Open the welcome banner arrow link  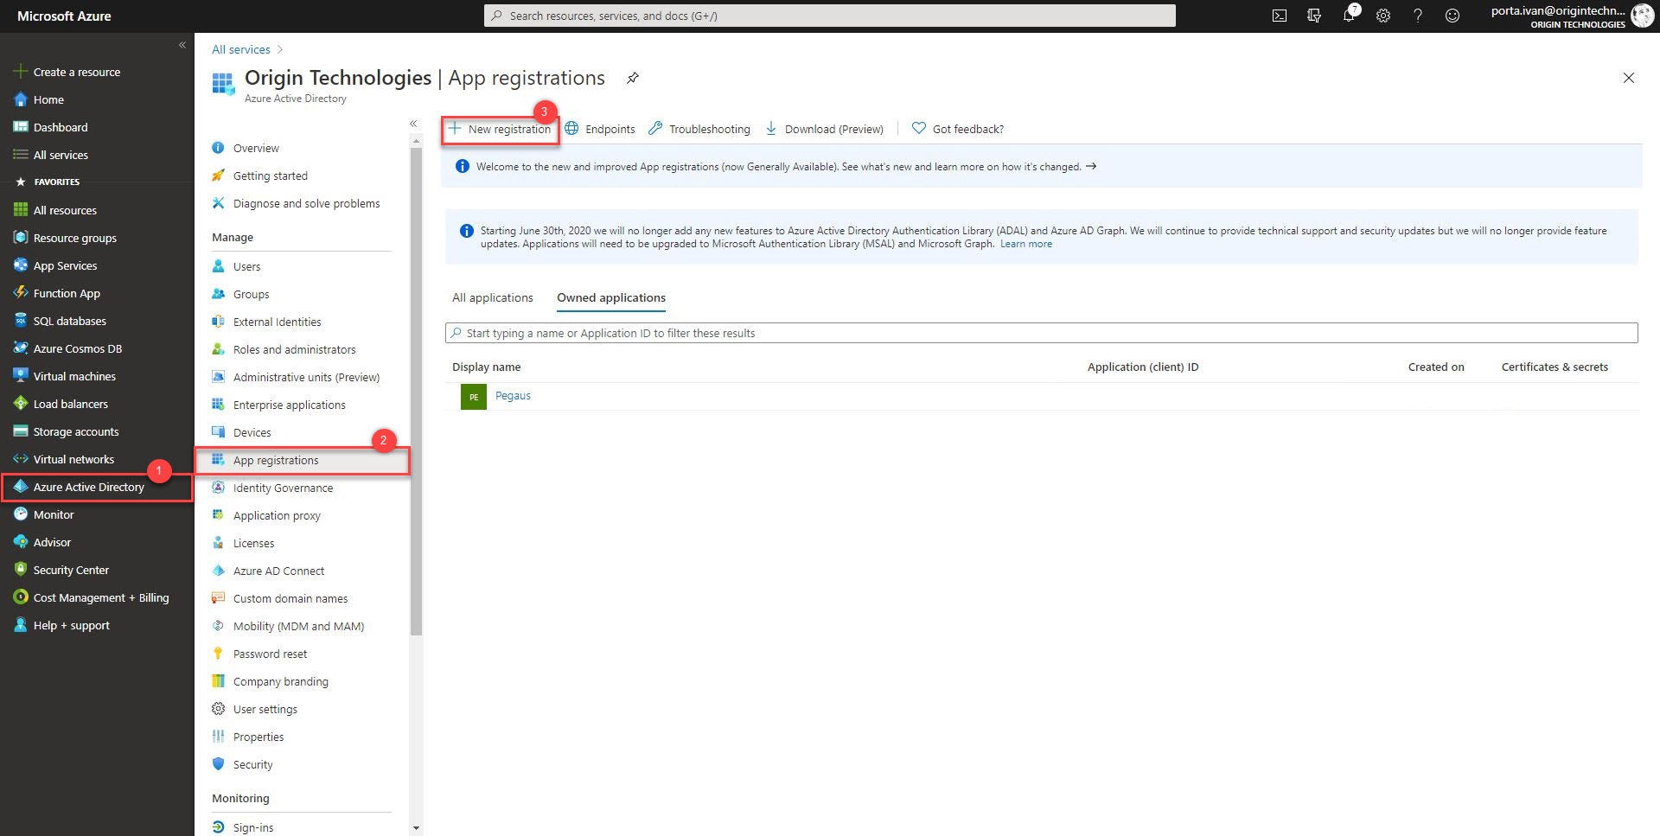pyautogui.click(x=1091, y=166)
